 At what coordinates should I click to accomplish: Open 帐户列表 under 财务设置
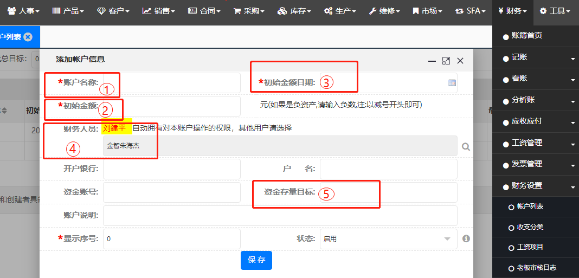tap(536, 207)
